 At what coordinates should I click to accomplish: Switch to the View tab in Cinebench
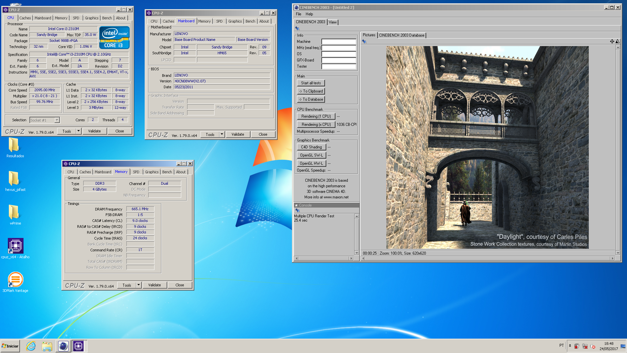click(x=332, y=22)
